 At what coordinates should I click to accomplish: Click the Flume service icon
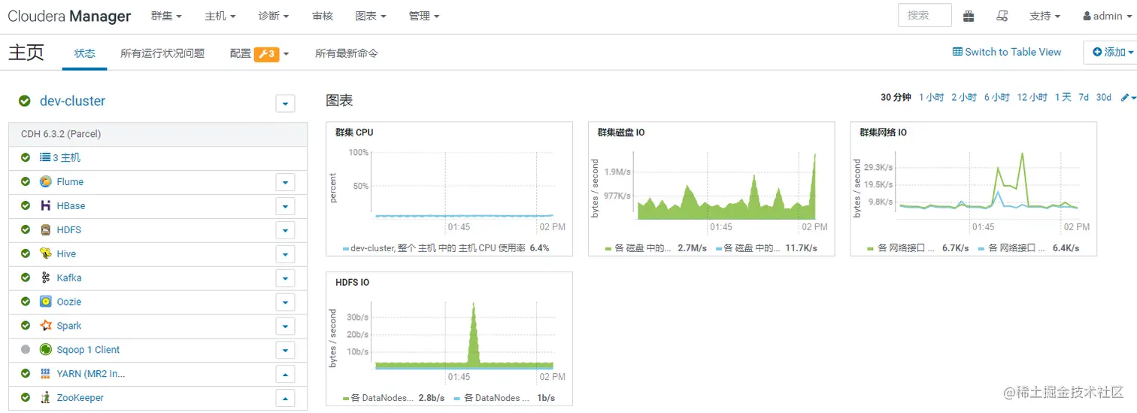click(x=46, y=182)
